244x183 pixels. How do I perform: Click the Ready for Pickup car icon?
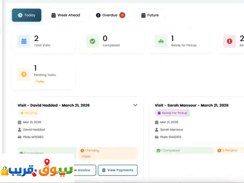(161, 41)
